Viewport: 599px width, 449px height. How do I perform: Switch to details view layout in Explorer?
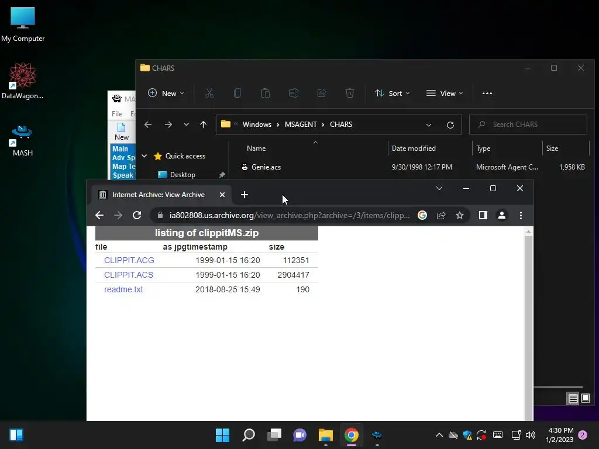pyautogui.click(x=573, y=399)
